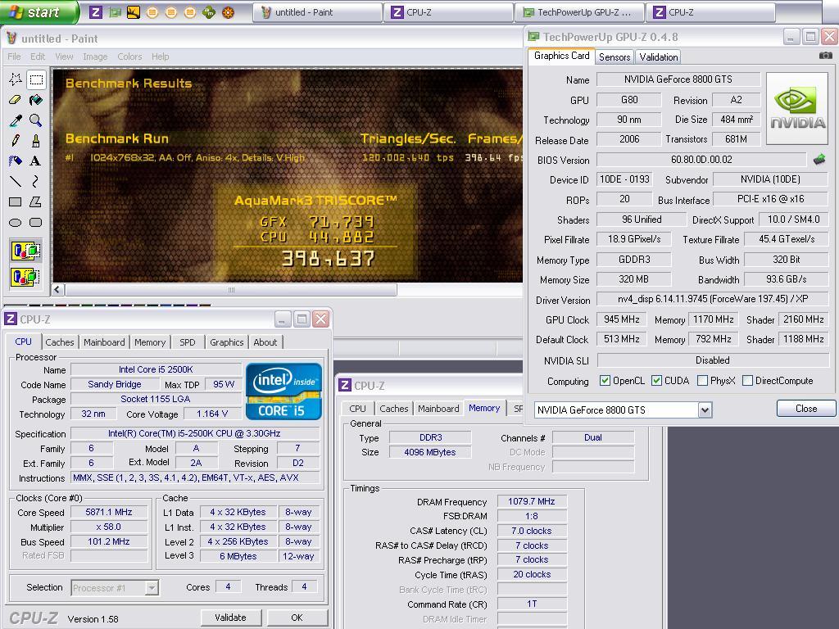Pick the Color picker eyedropper tool
The image size is (839, 629).
point(16,120)
